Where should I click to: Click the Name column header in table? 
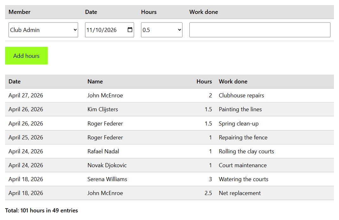[95, 82]
